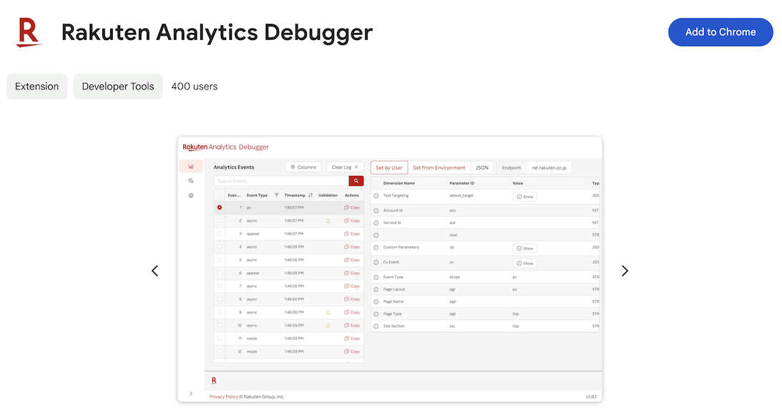Screen dimensions: 782x420
Task: Copy event 2 async
Action: pyautogui.click(x=352, y=220)
